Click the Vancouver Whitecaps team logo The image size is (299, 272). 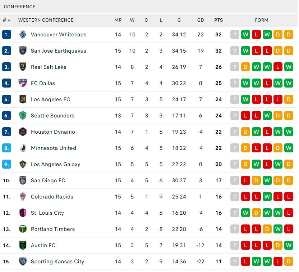pos(23,35)
